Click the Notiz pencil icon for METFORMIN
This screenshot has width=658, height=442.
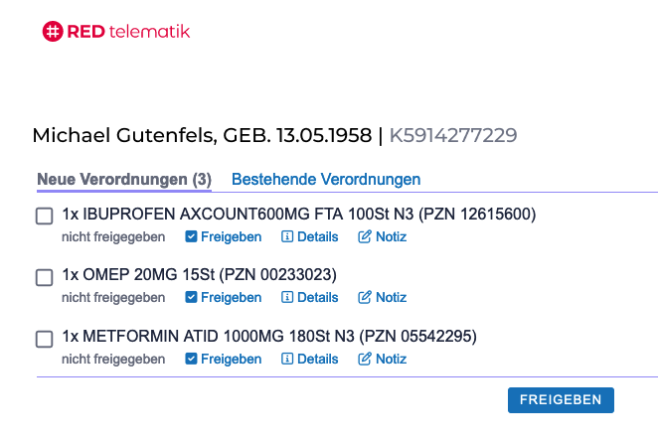pos(364,359)
